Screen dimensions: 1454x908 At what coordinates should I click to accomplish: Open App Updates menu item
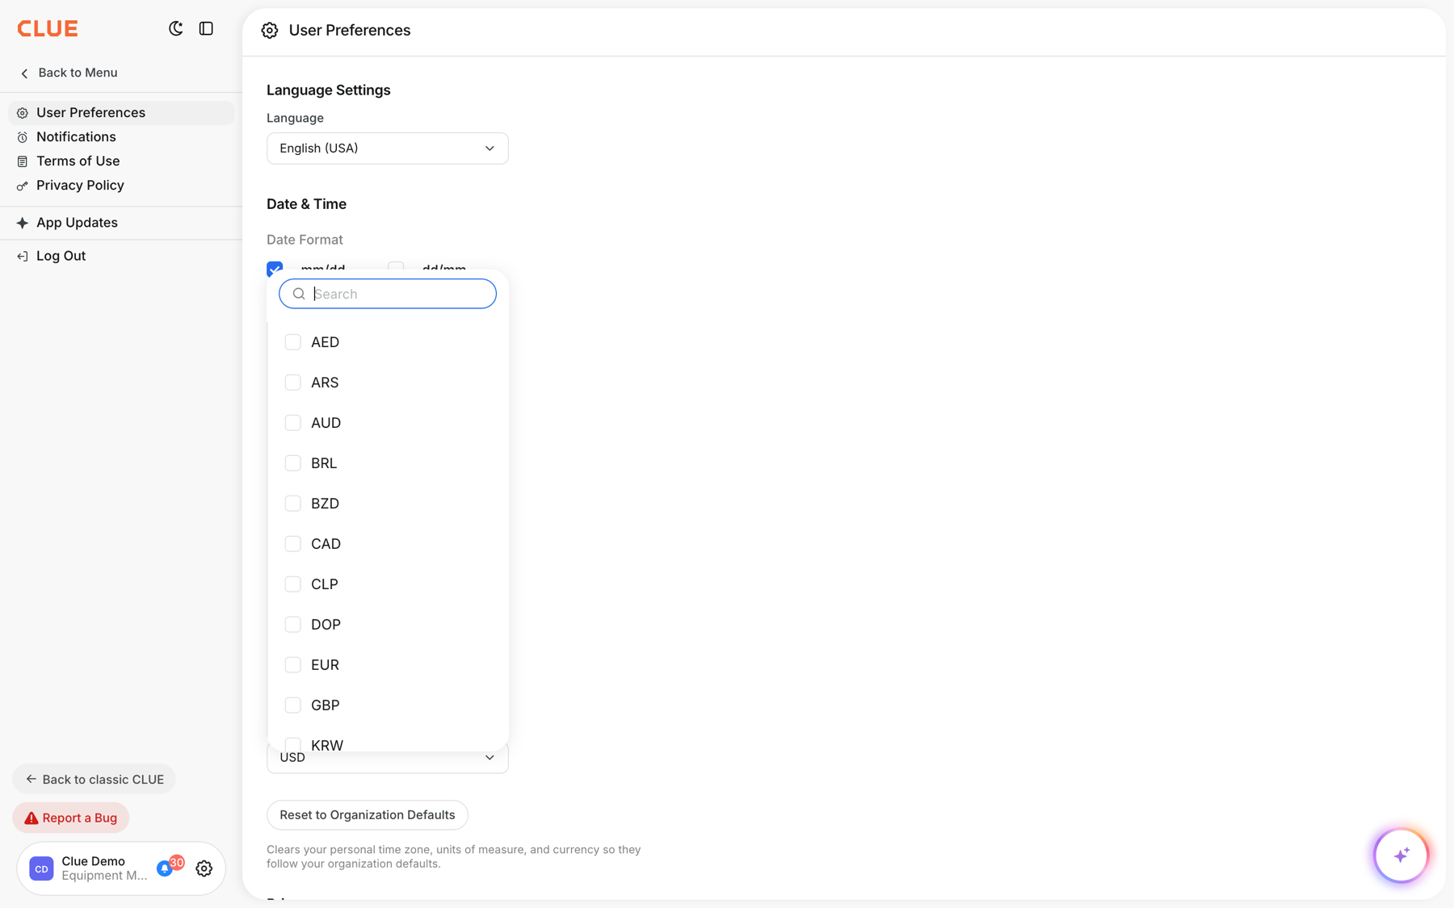coord(121,223)
